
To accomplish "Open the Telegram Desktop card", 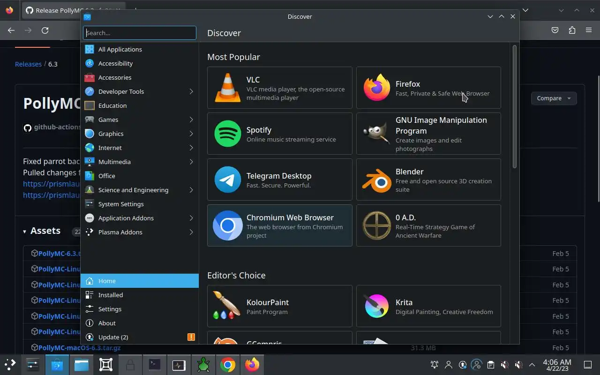I will pos(279,180).
